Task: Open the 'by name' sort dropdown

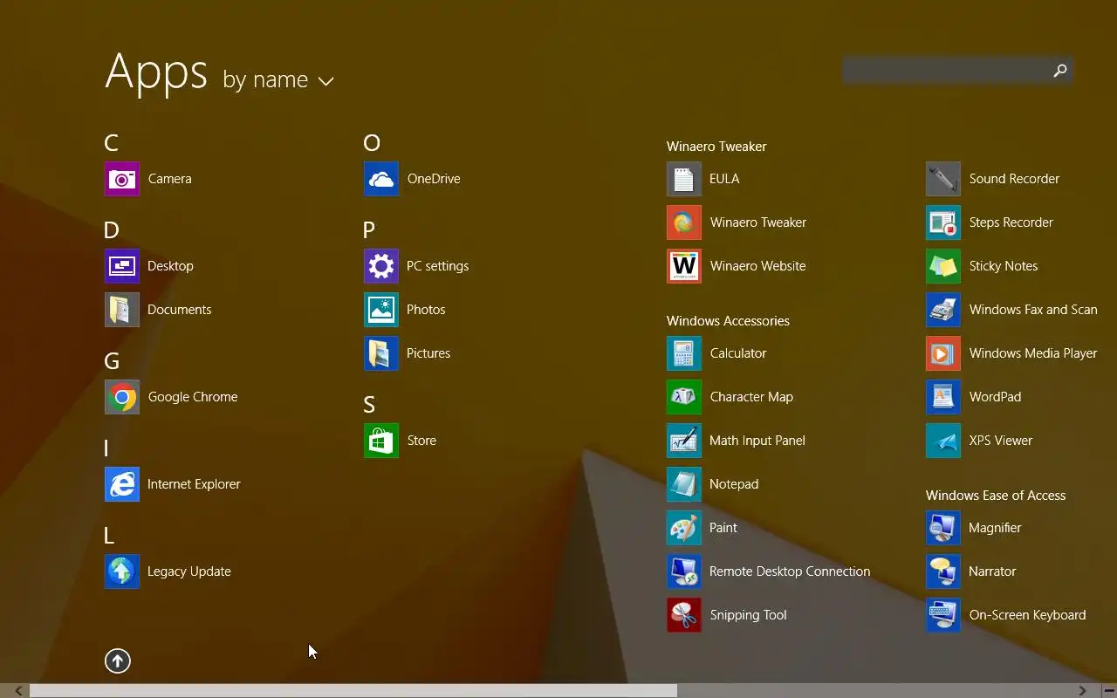Action: (278, 80)
